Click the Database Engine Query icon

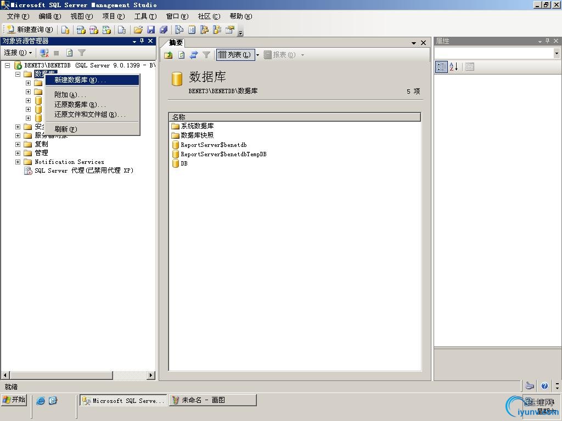[65, 30]
